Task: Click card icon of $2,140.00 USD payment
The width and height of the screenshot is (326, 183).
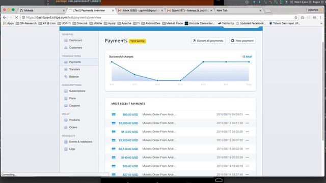Action: pos(114,149)
